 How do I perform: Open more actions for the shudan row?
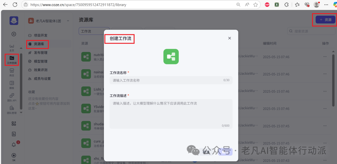click(x=325, y=126)
